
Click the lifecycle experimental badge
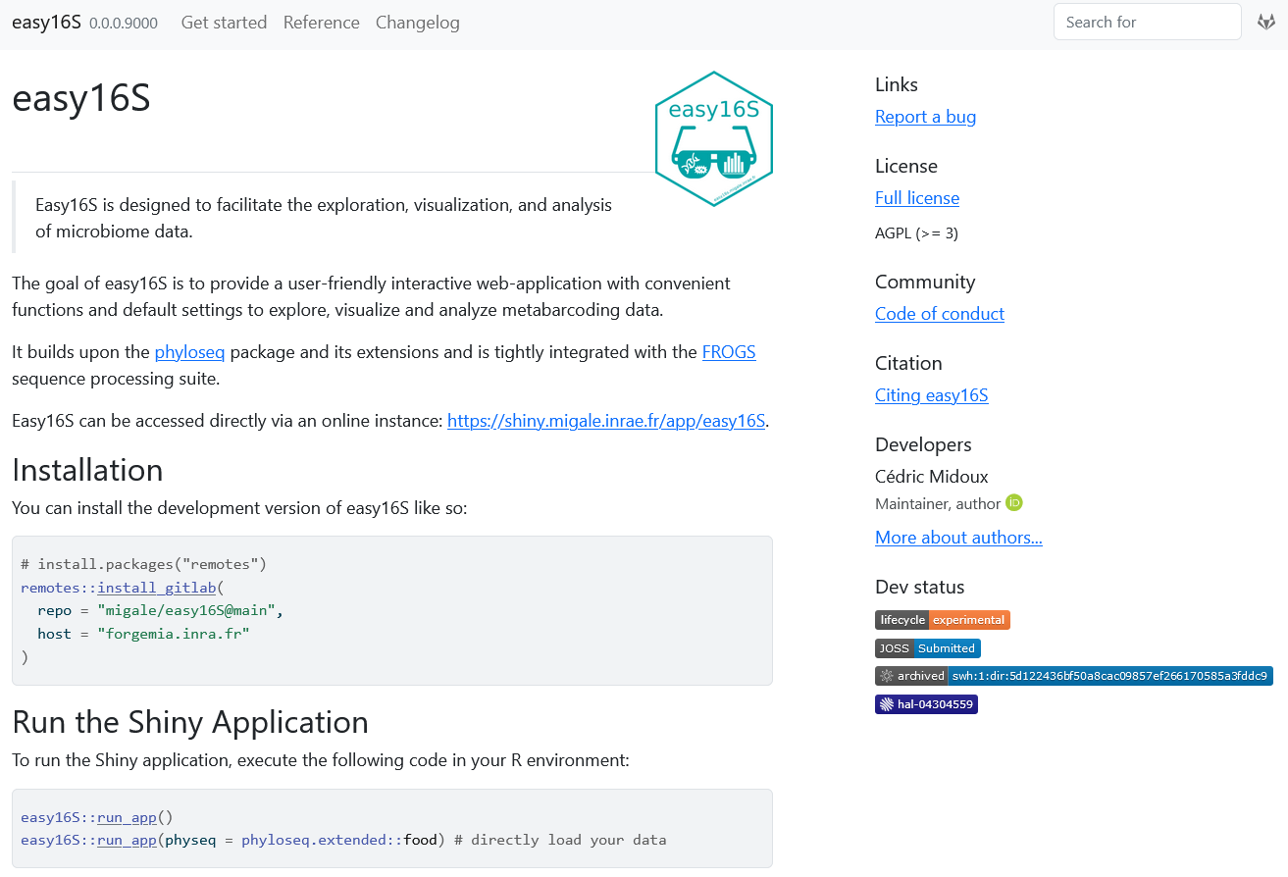[x=942, y=620]
